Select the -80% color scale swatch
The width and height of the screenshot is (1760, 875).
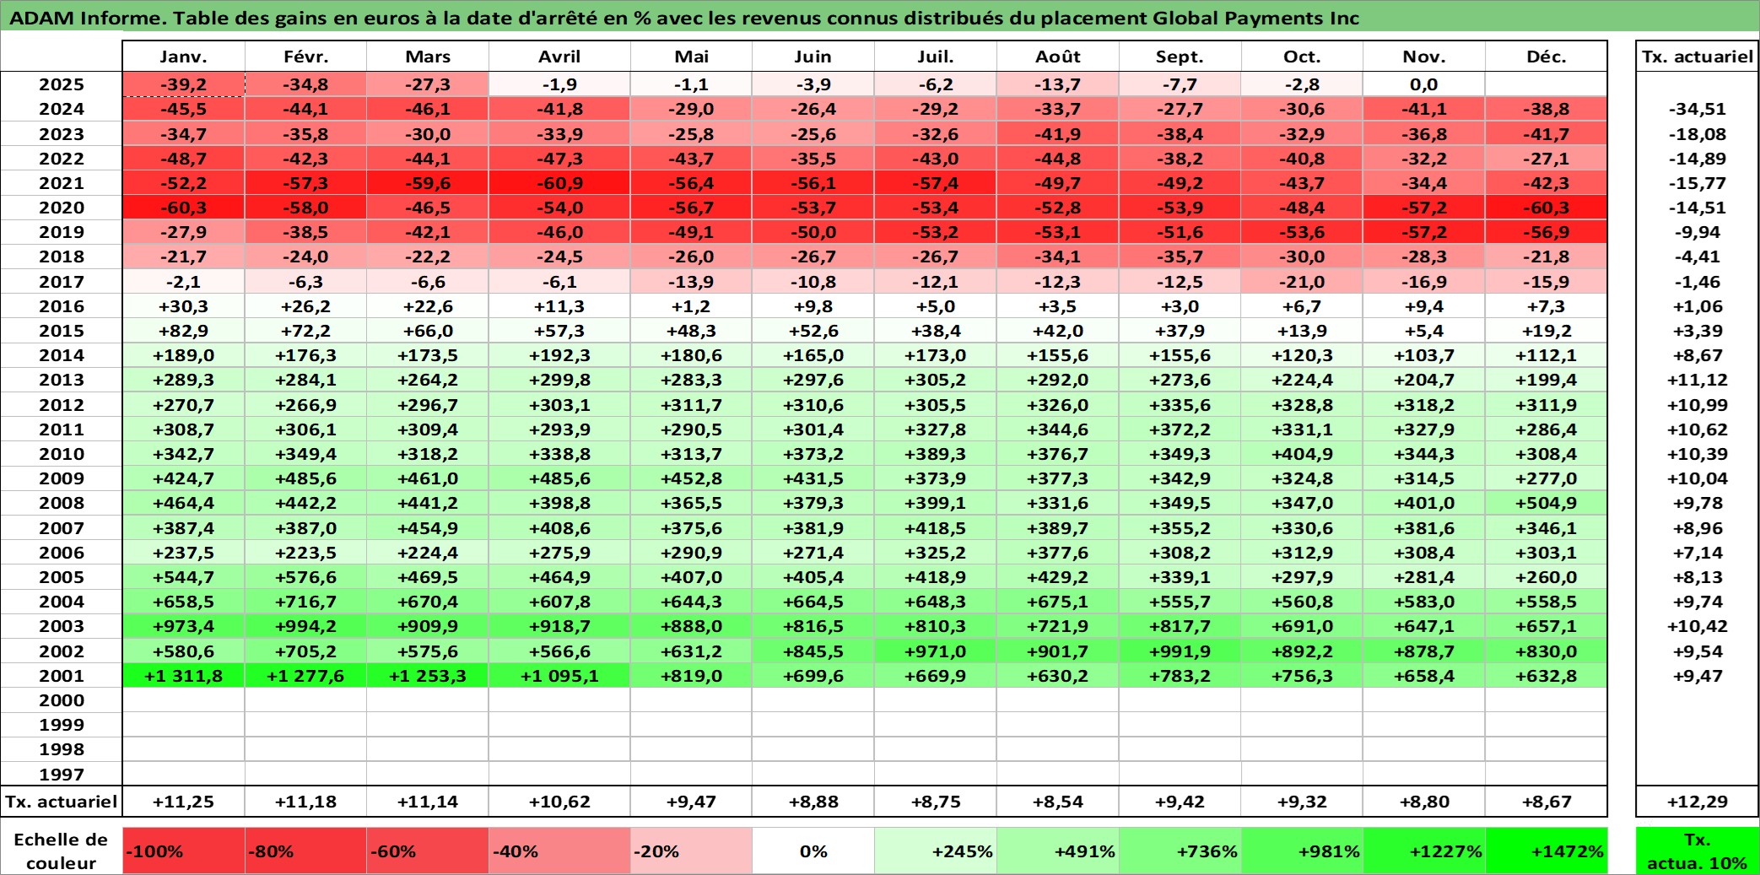click(x=305, y=851)
